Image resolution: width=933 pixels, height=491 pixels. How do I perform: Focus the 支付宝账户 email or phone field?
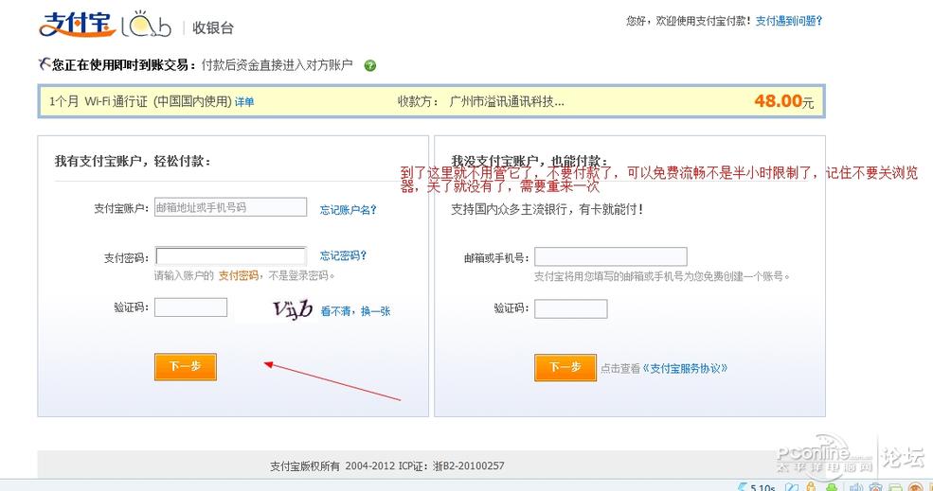[230, 207]
